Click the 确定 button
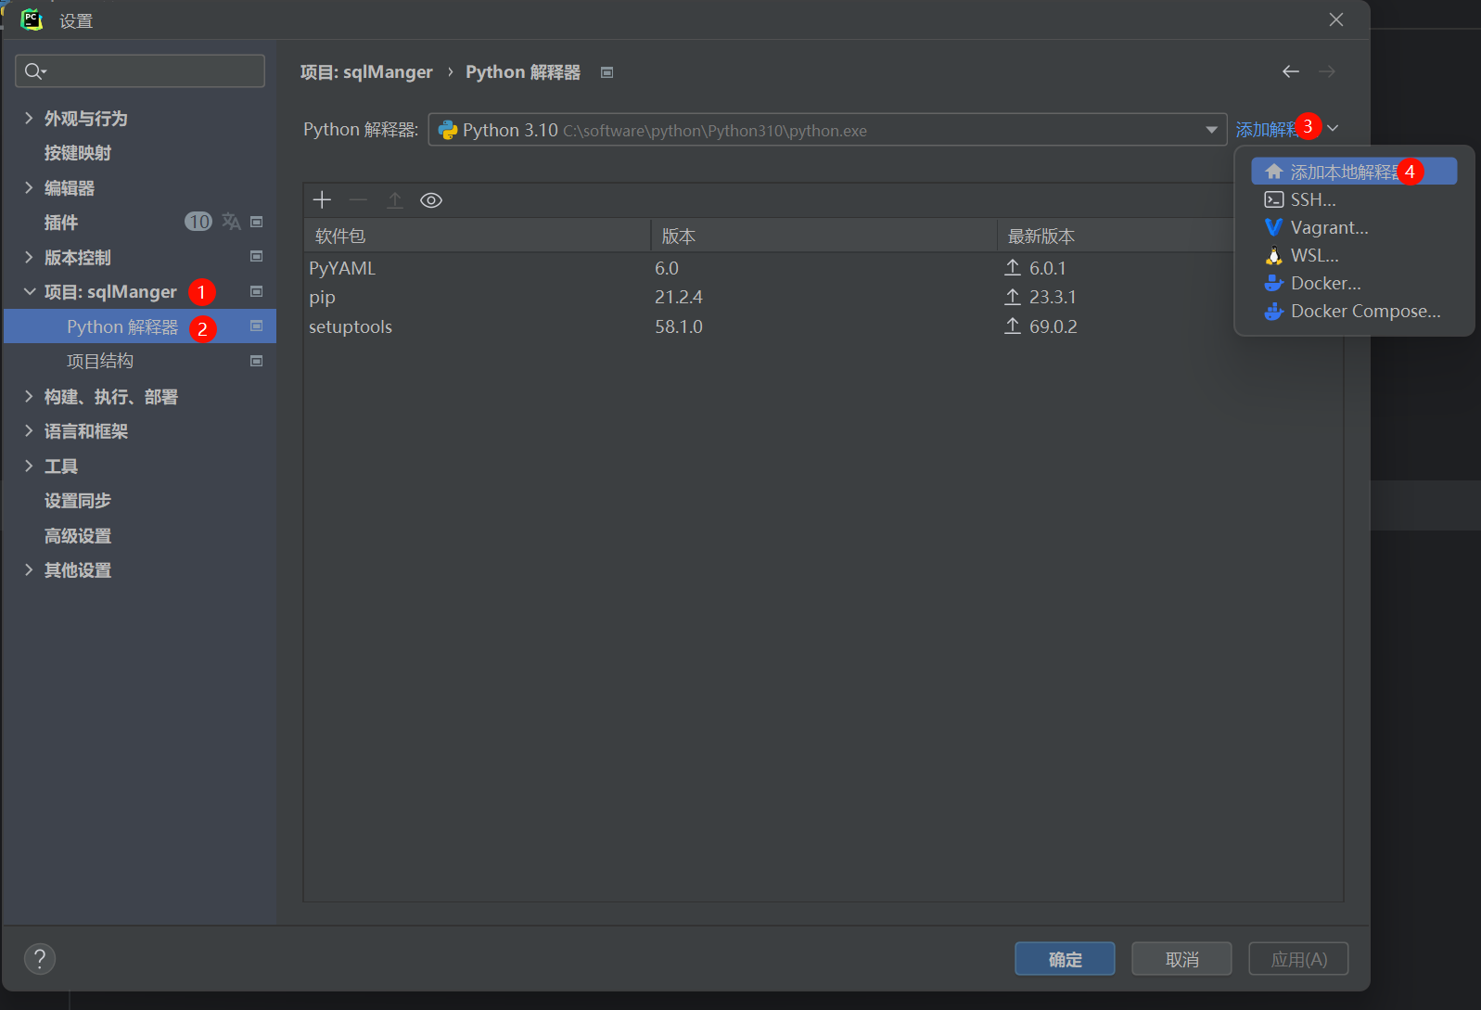This screenshot has height=1010, width=1481. [1065, 959]
